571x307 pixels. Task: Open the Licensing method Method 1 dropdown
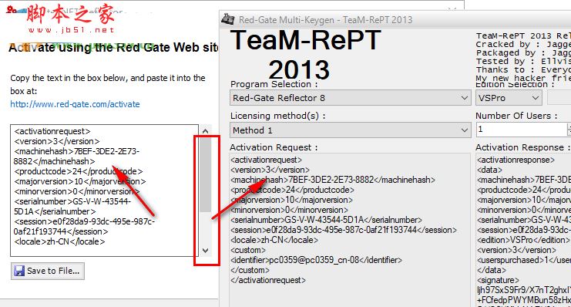351,130
